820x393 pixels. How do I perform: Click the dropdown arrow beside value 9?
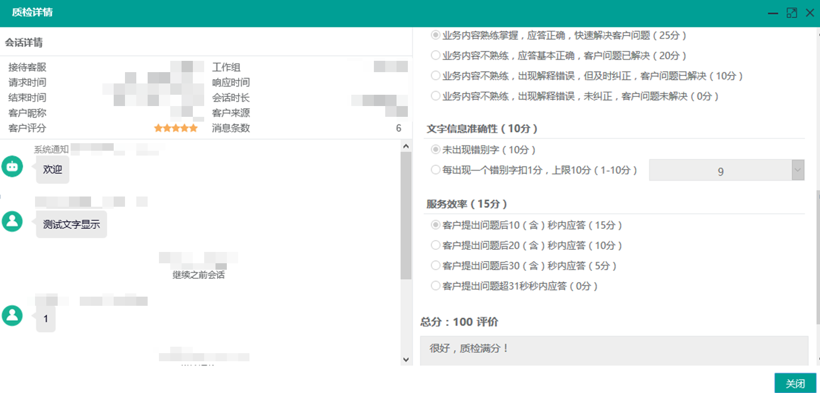click(798, 170)
